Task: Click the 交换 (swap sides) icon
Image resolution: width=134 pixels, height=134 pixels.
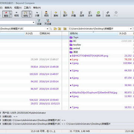Action: click(108, 14)
